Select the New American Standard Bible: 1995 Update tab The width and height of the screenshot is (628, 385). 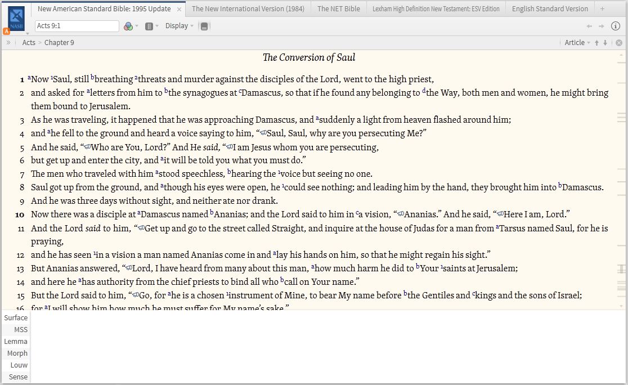click(104, 9)
